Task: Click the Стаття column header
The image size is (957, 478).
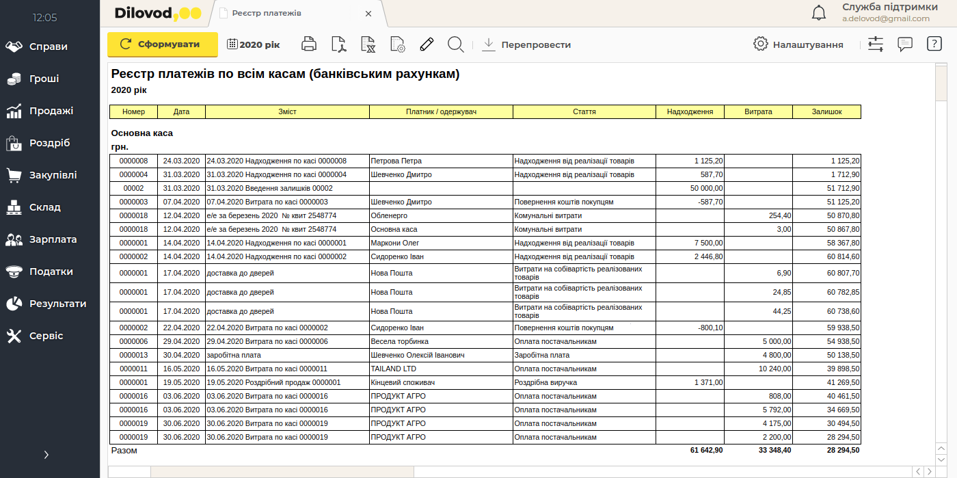Action: point(584,111)
